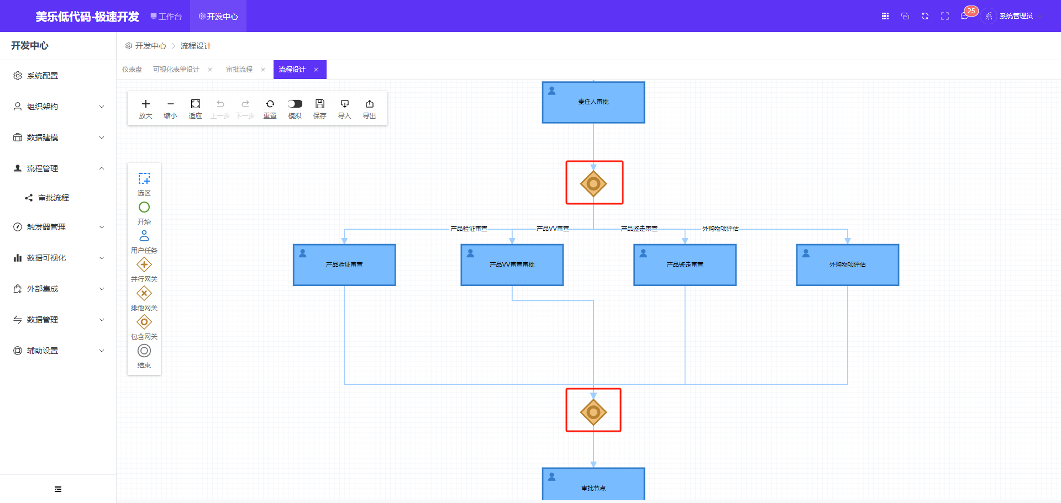Open 审批流程 in the sidebar

(53, 198)
